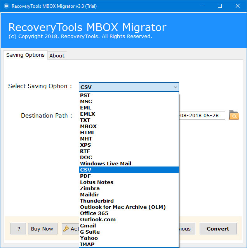The width and height of the screenshot is (247, 248).
Task: Collapse the Select Saving Option dropdown arrow
Action: click(175, 87)
